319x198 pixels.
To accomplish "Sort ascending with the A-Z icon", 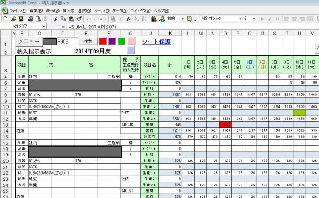I will pyautogui.click(x=136, y=19).
